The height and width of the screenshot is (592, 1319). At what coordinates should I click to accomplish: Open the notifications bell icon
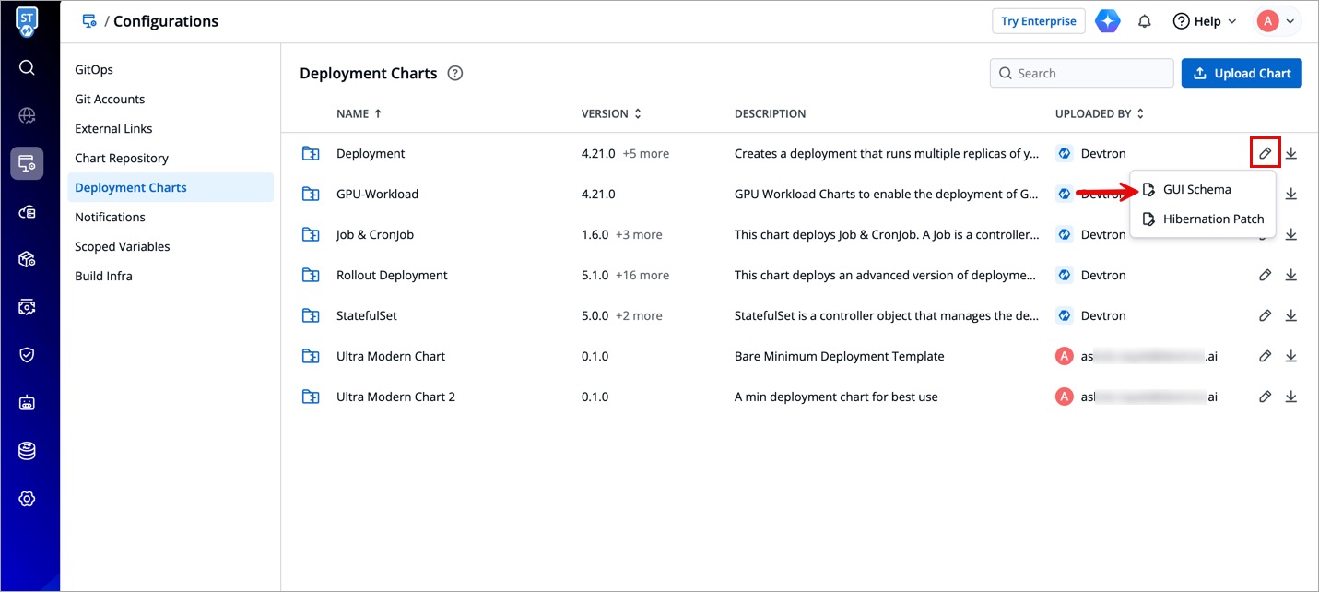(1145, 21)
